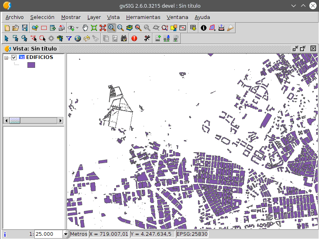The height and width of the screenshot is (239, 319).
Task: Click the status bar info icon
Action: coord(5,234)
